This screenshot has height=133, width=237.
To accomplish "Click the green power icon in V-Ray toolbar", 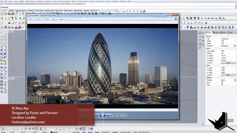I will point(2,27).
